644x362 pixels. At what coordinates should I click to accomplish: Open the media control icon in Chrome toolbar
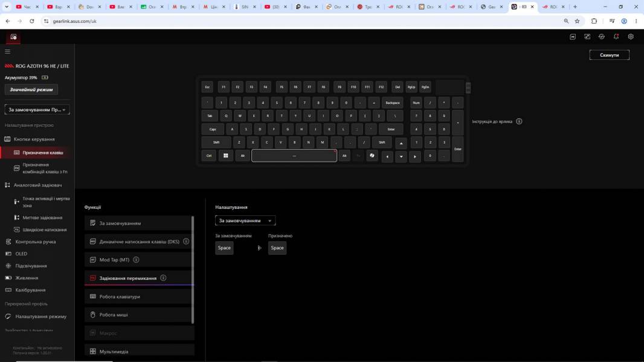612,21
